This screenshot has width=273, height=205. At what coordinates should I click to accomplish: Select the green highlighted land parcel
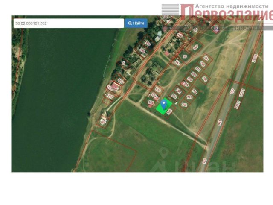[x=164, y=106]
